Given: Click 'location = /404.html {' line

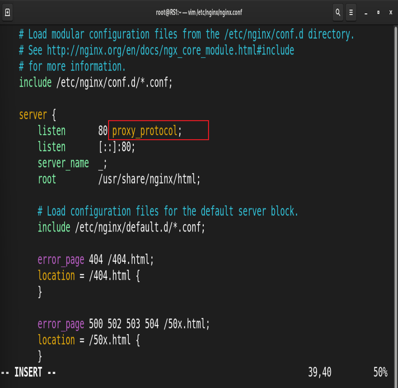Looking at the screenshot, I should click(89, 276).
